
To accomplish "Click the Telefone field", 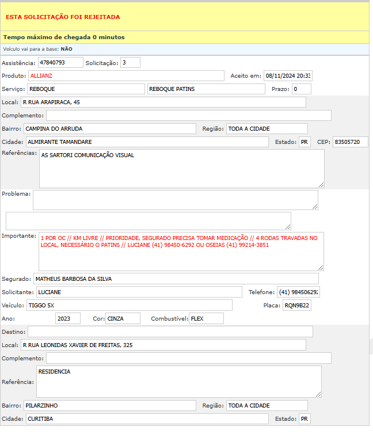I will 298,292.
